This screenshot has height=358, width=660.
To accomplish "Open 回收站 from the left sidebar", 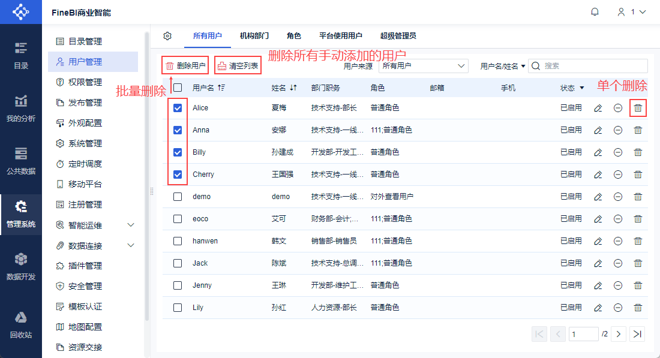I will pyautogui.click(x=20, y=324).
